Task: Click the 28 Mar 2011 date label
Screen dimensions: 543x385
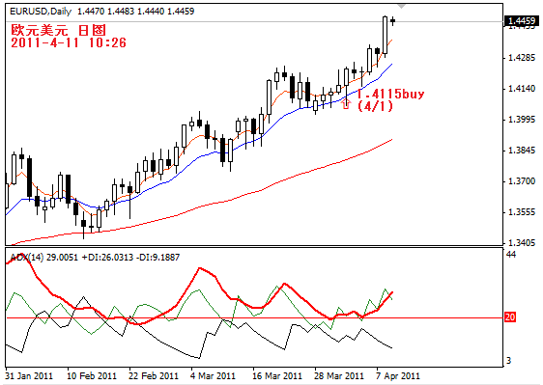Action: pyautogui.click(x=339, y=376)
